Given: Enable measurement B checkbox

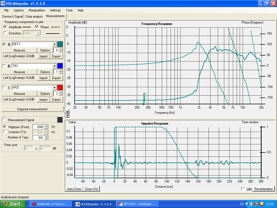Looking at the screenshot, I should coord(4,66).
